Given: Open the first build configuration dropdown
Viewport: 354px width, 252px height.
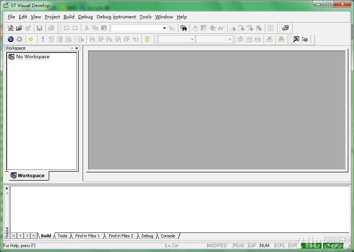Looking at the screenshot, I should pyautogui.click(x=192, y=39).
